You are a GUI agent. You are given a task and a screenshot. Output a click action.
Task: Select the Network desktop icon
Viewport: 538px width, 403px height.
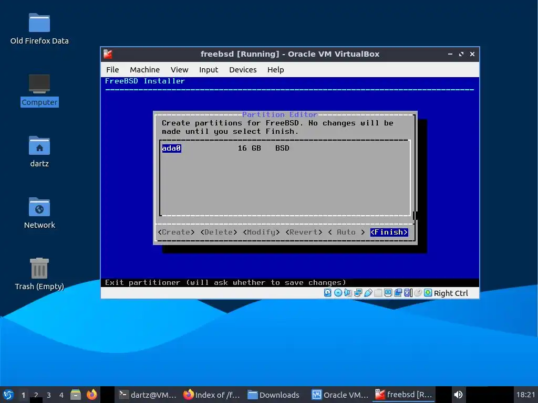click(x=39, y=213)
